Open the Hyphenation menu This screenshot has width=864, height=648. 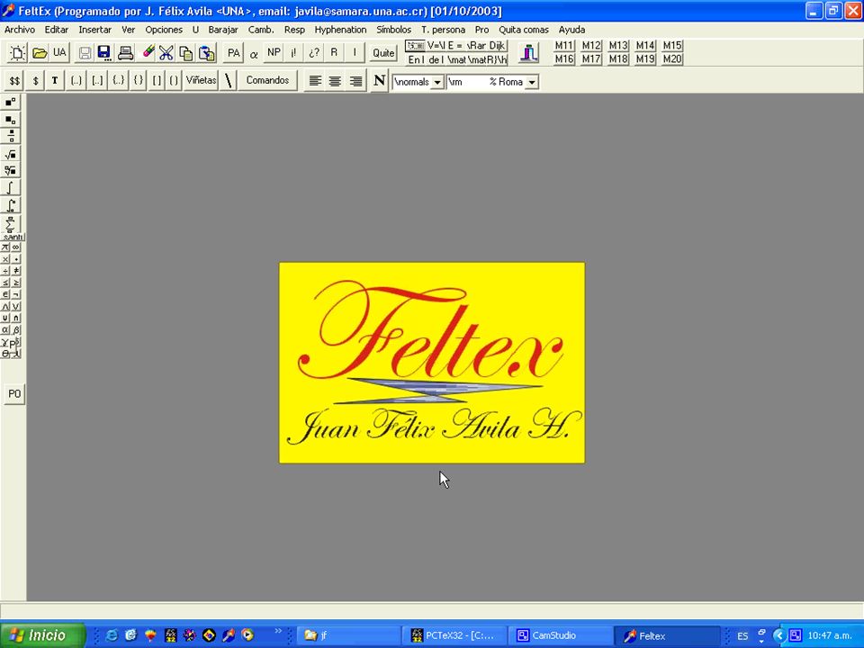click(x=340, y=30)
